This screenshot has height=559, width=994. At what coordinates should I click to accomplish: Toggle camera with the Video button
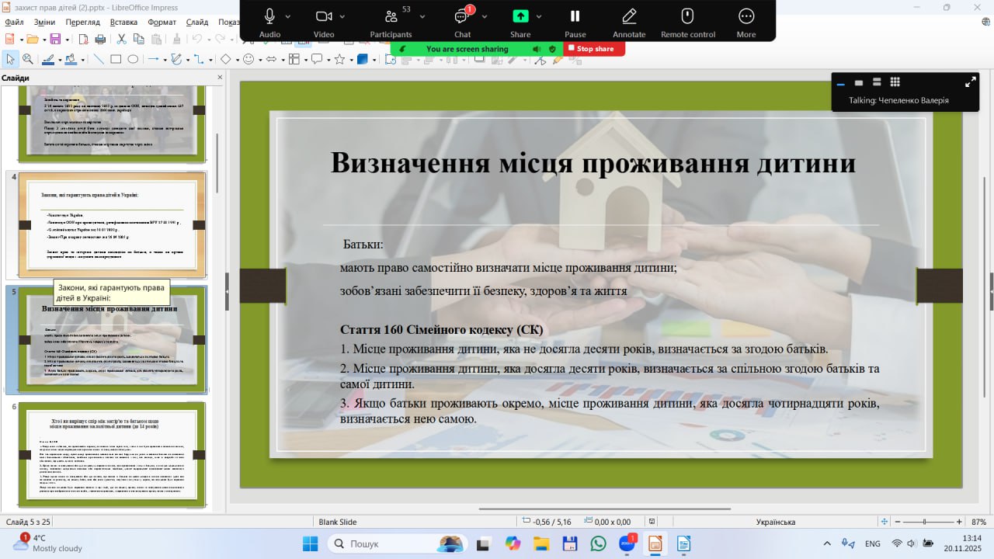click(324, 22)
